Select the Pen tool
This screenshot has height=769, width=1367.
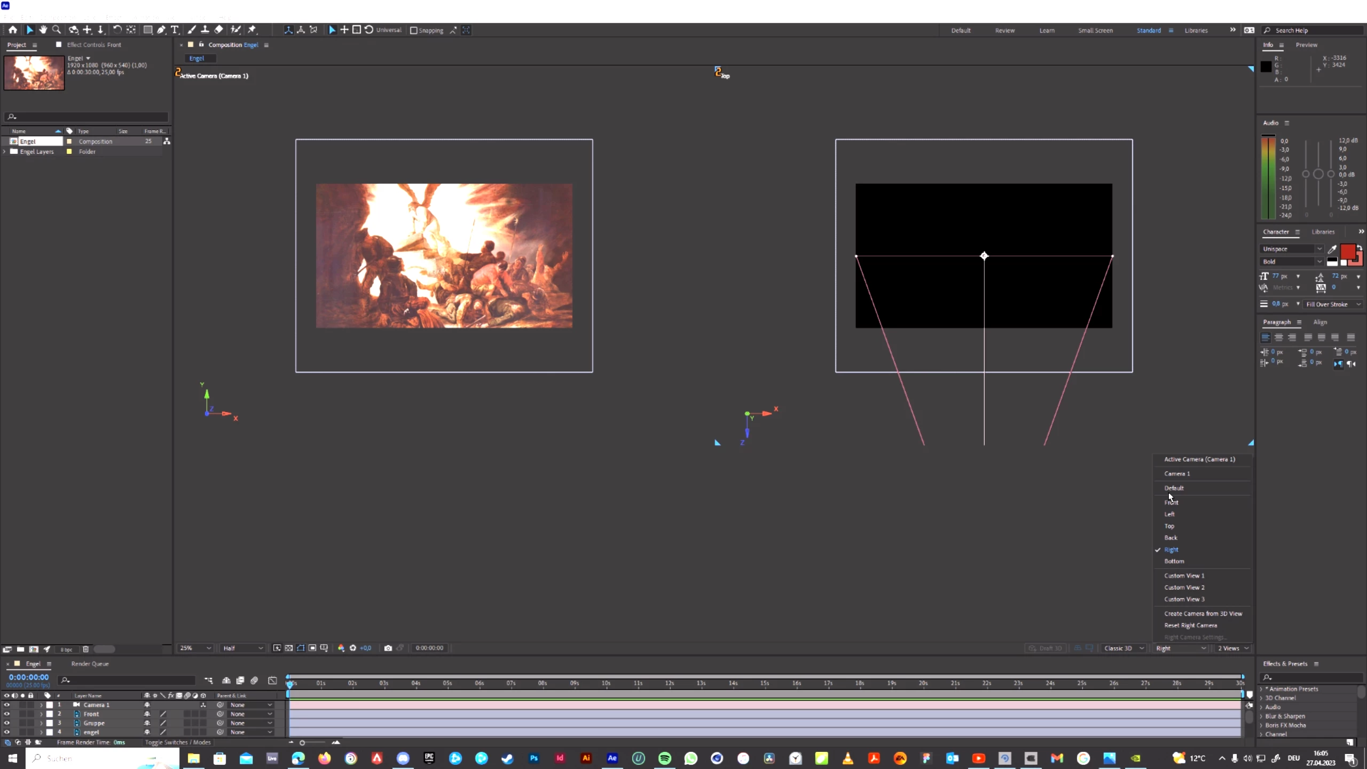tap(161, 30)
